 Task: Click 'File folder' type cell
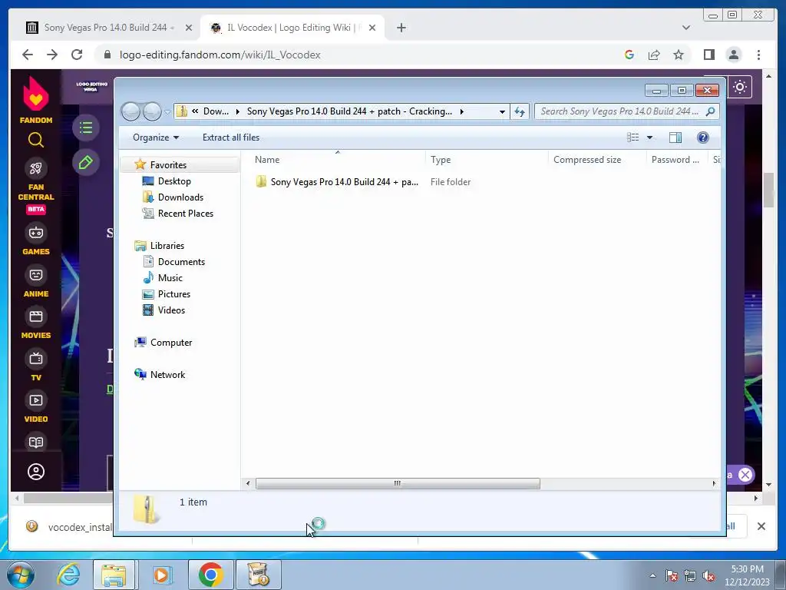tap(450, 182)
